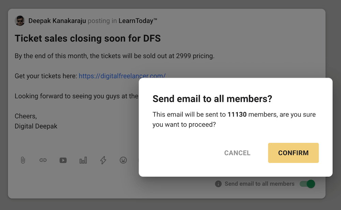Click the CANCEL button in the dialog

(x=237, y=153)
